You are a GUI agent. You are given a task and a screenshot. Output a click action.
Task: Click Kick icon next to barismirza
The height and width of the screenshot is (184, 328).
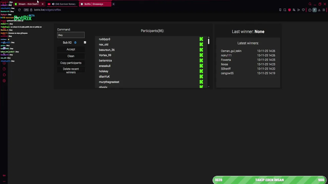click(201, 61)
